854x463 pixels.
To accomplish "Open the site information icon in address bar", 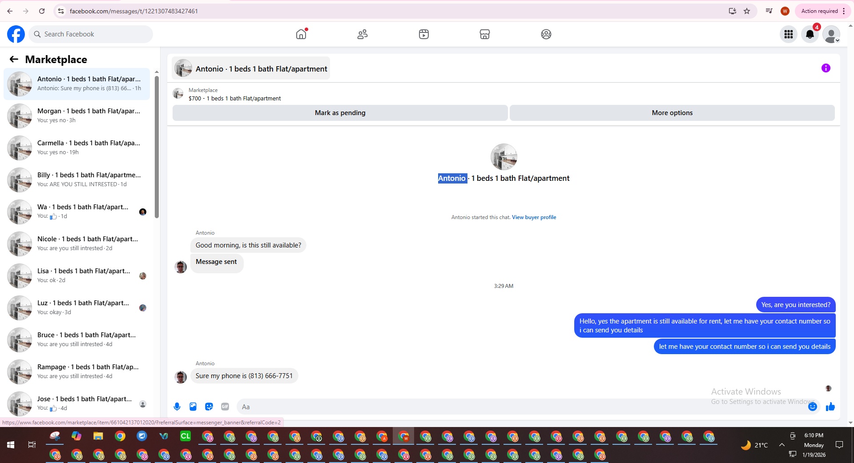I will point(61,11).
